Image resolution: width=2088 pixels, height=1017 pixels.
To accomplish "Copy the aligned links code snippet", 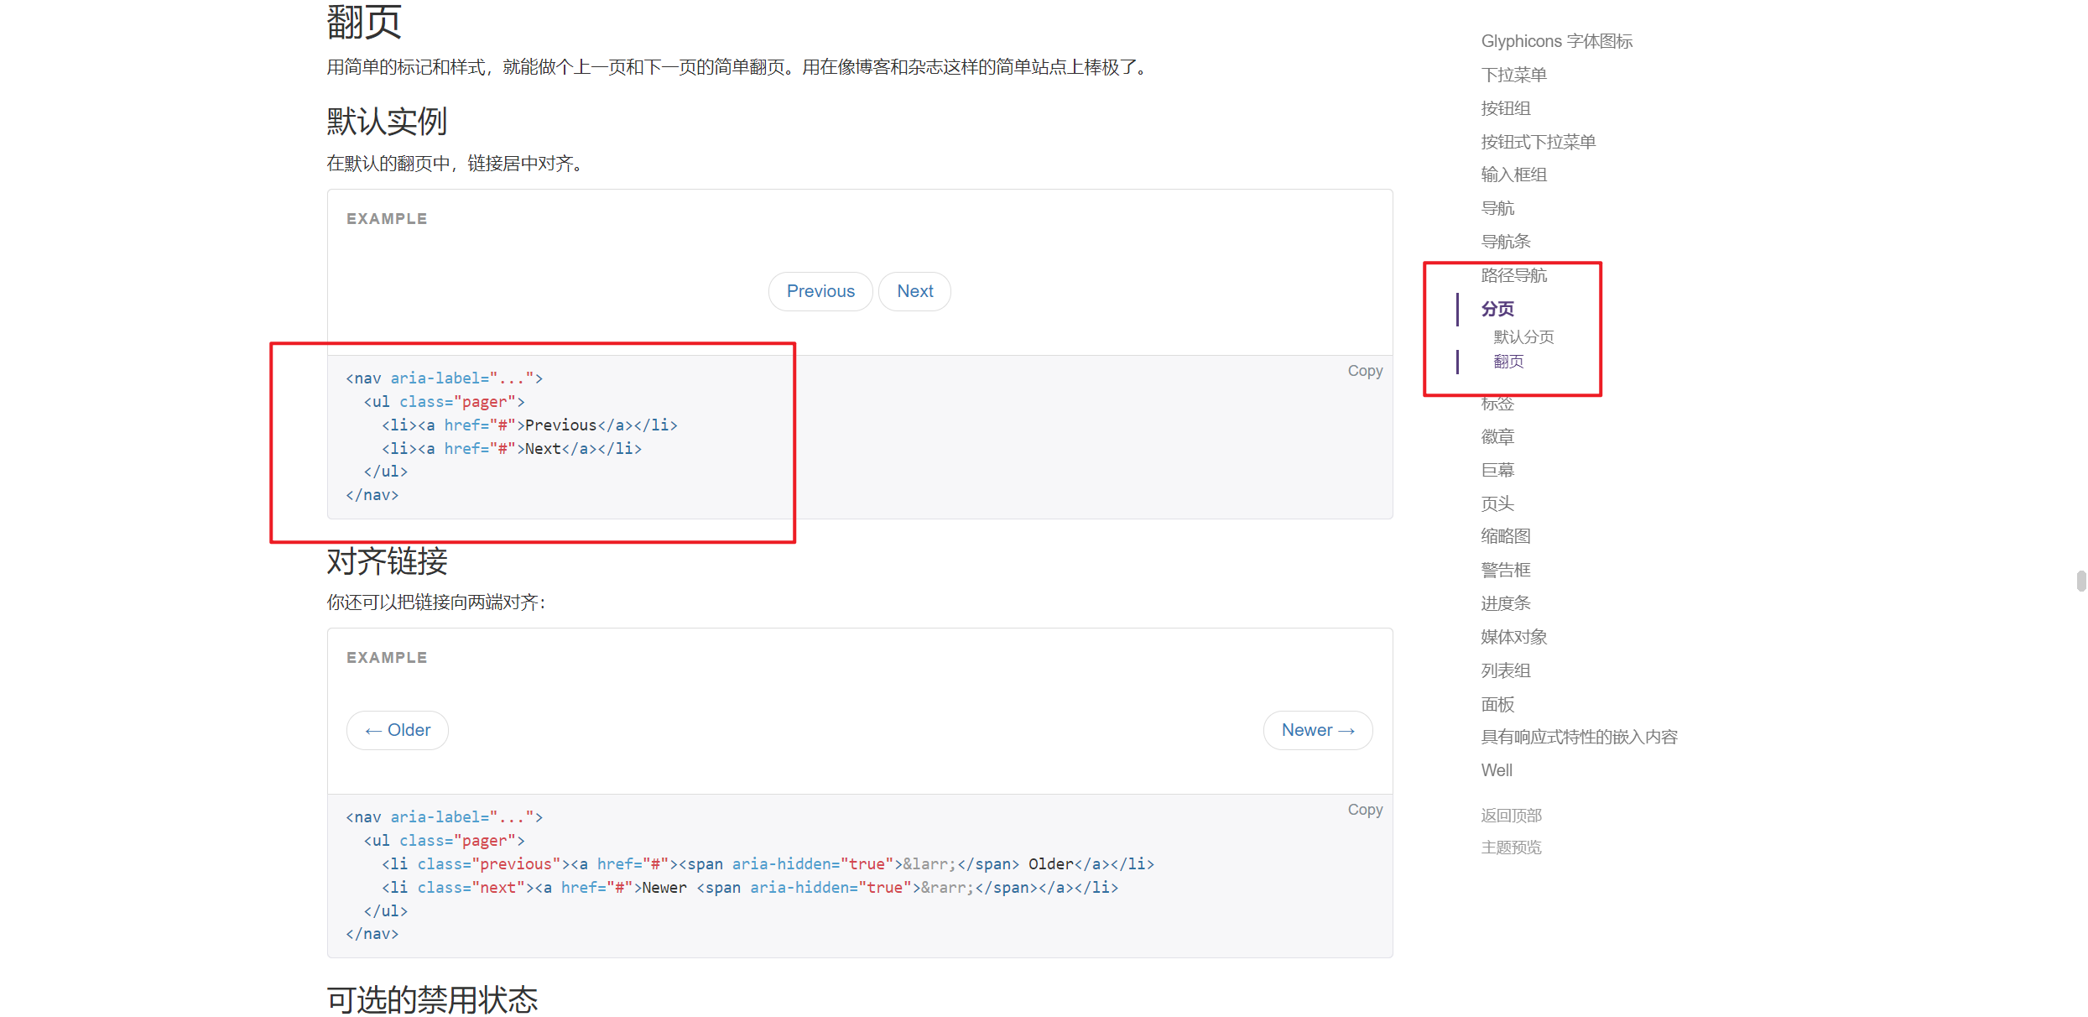I will click(x=1365, y=810).
